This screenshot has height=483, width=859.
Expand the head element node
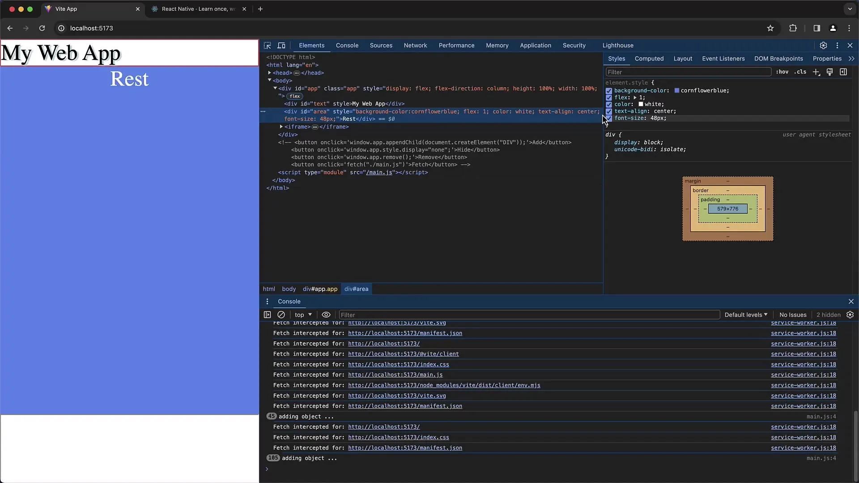point(269,73)
